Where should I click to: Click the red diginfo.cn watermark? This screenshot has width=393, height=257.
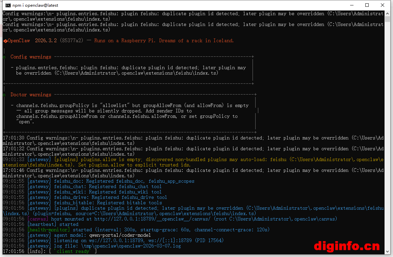347,246
